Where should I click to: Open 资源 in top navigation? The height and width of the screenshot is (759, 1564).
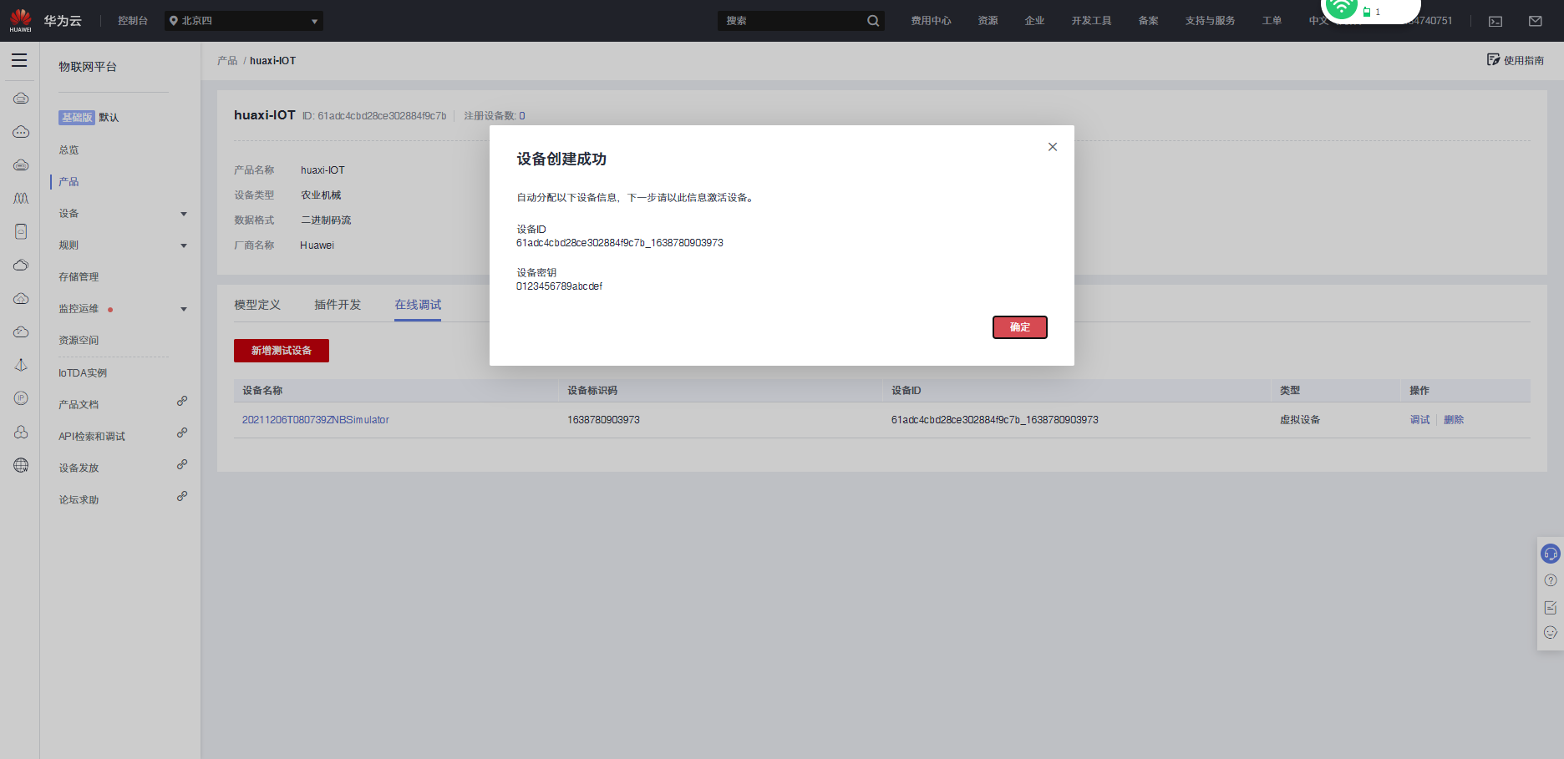coord(988,21)
